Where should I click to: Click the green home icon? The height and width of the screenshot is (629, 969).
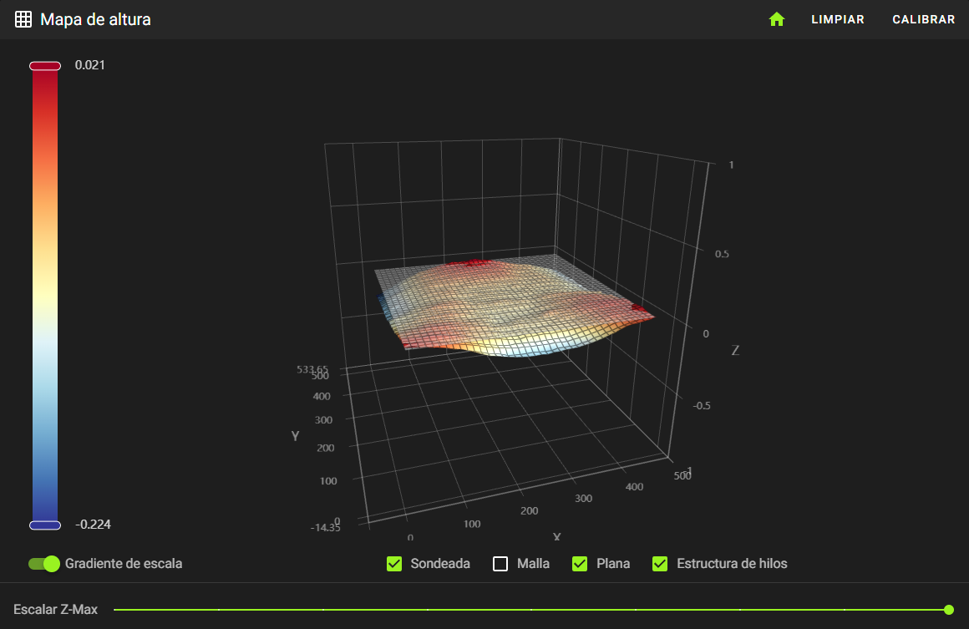[777, 19]
